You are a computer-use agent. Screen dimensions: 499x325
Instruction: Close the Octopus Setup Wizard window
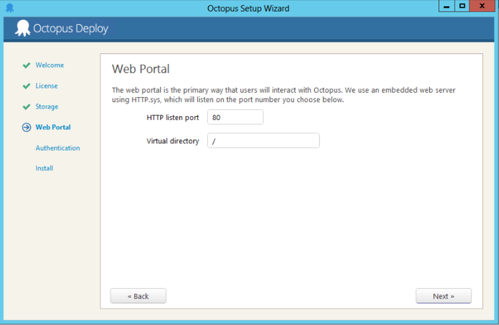(482, 6)
